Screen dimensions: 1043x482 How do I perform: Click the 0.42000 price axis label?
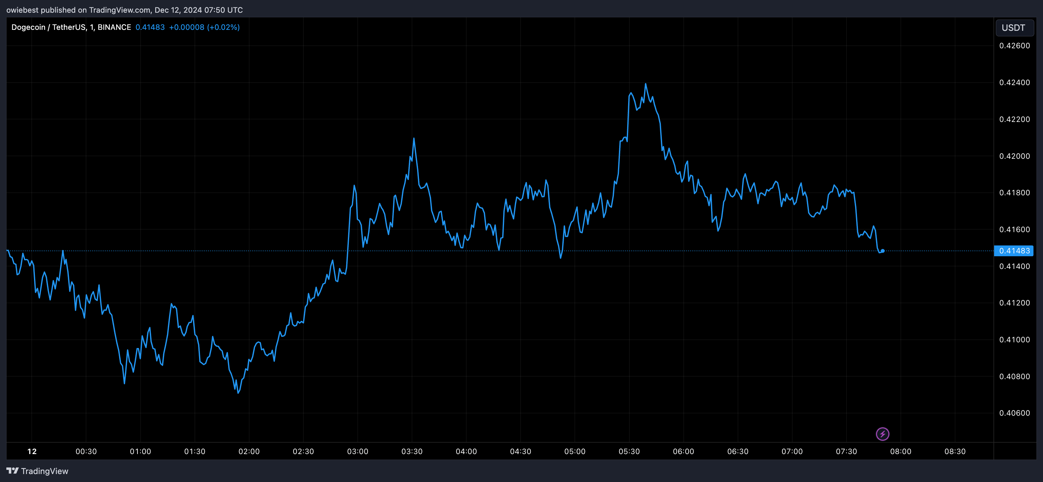[1014, 156]
